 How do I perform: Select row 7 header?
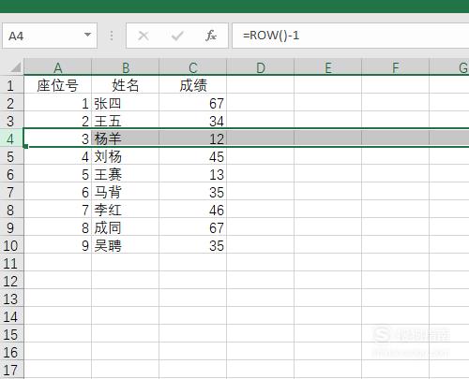coord(11,192)
